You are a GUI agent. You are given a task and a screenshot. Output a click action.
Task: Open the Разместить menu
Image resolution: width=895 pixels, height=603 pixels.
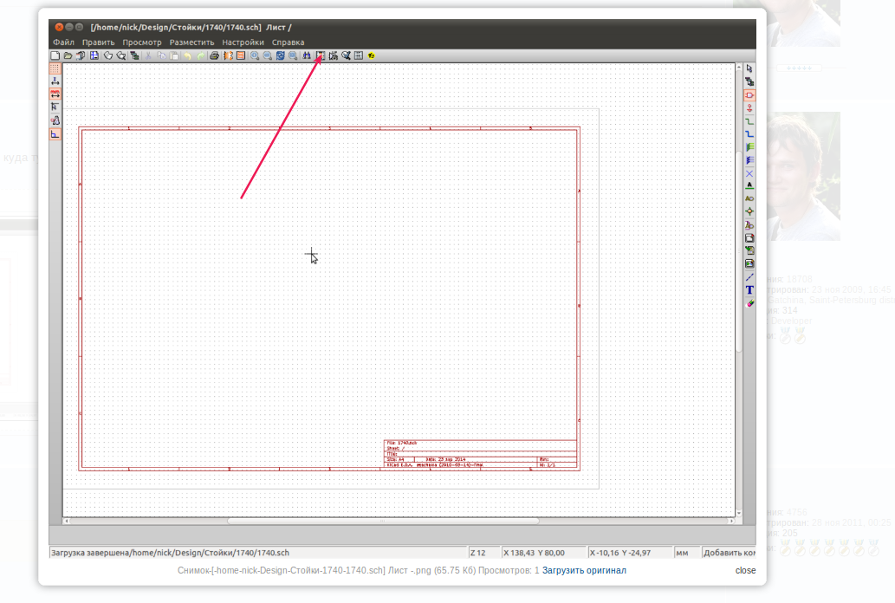(x=191, y=42)
